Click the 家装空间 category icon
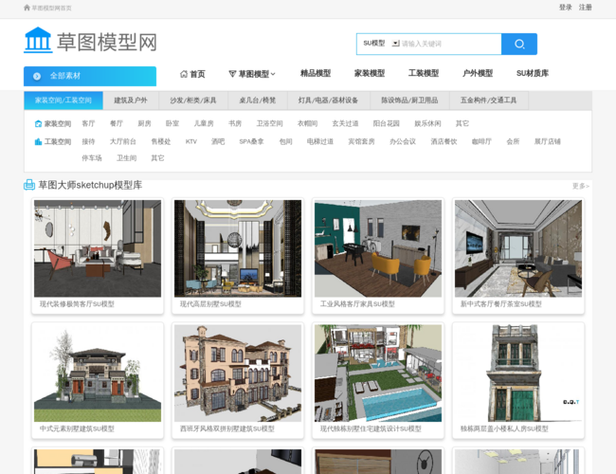The height and width of the screenshot is (474, 616). click(x=37, y=123)
